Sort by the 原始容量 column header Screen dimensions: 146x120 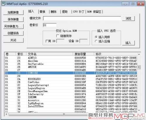(x=84, y=54)
